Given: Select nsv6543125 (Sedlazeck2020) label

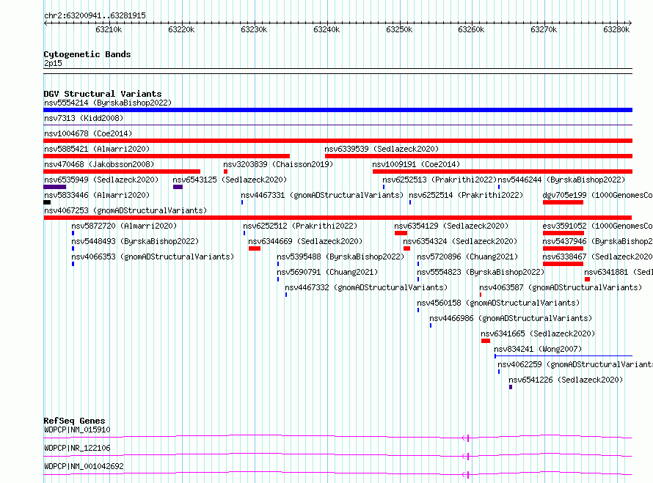Looking at the screenshot, I should pyautogui.click(x=230, y=180).
